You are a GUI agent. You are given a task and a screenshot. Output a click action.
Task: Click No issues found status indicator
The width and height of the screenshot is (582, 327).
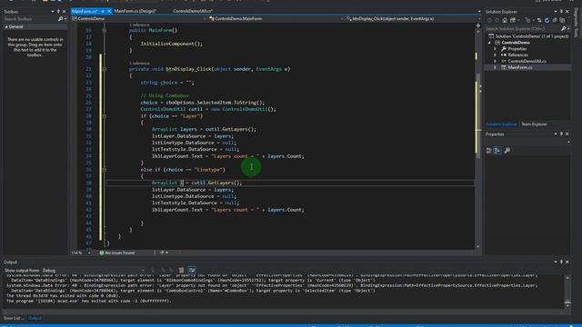[x=117, y=253]
